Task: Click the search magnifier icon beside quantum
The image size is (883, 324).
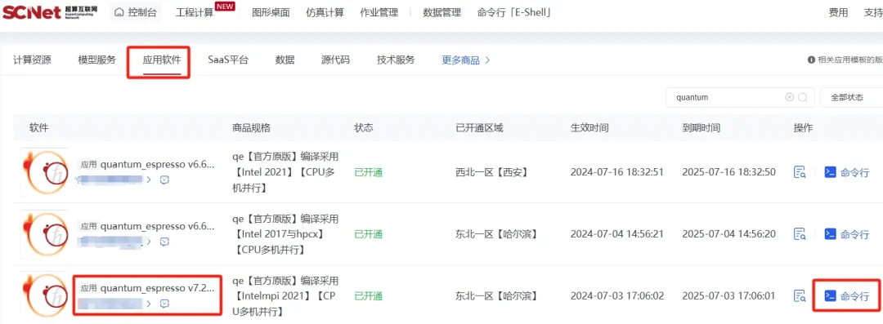Action: click(803, 97)
